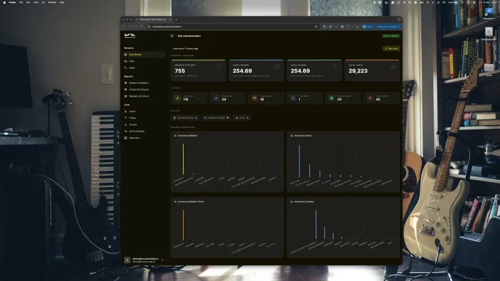Viewport: 500px width, 281px height.
Task: Click the Last sync: 2 hours ago text
Action: pyautogui.click(x=186, y=49)
